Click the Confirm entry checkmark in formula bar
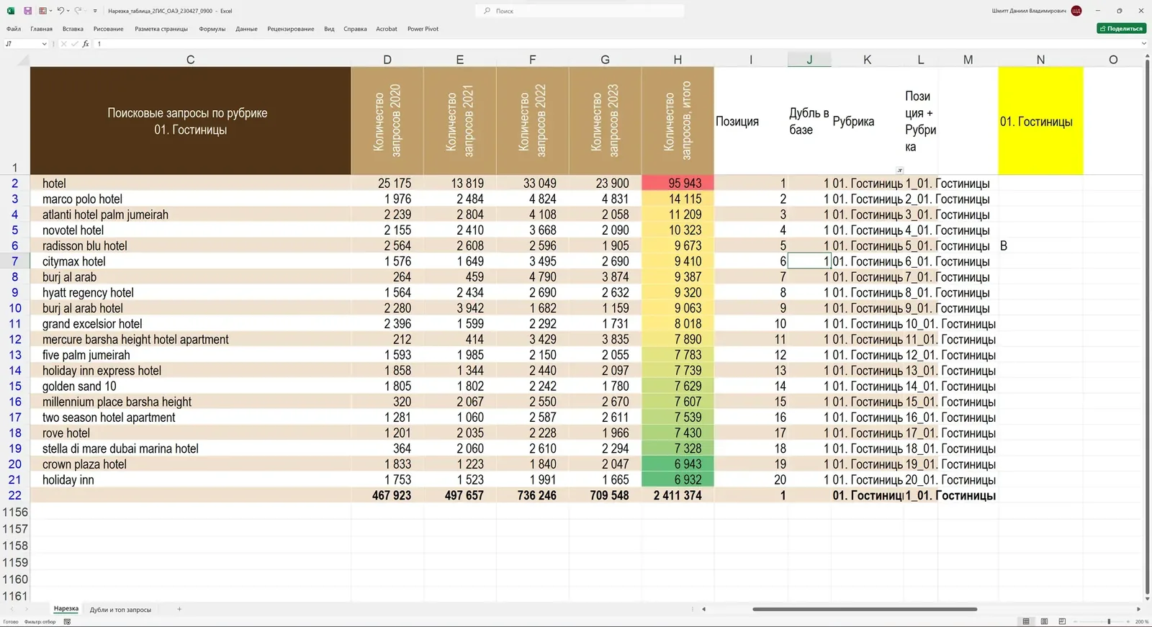1152x627 pixels. point(74,44)
